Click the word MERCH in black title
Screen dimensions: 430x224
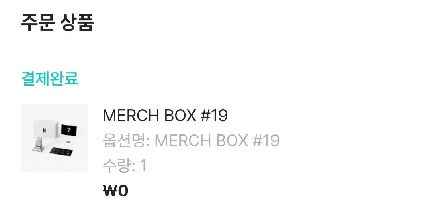[x=131, y=115]
